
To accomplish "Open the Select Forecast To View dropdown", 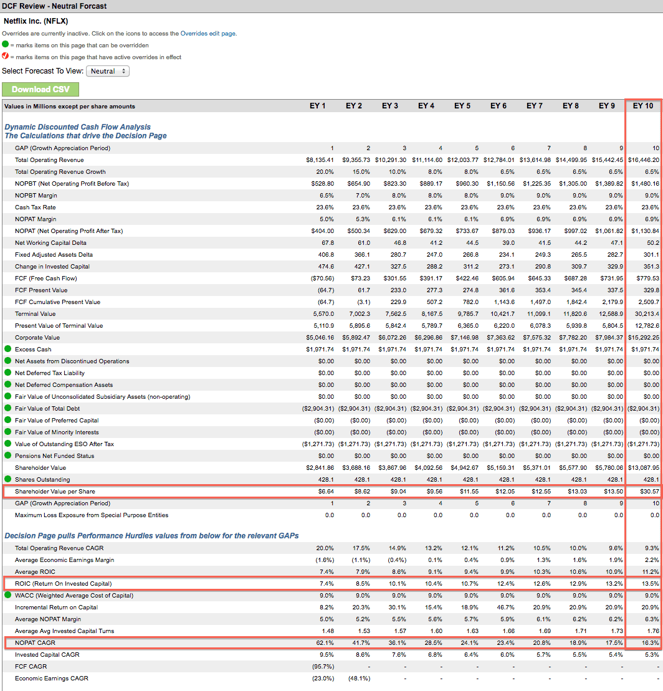I will 108,71.
